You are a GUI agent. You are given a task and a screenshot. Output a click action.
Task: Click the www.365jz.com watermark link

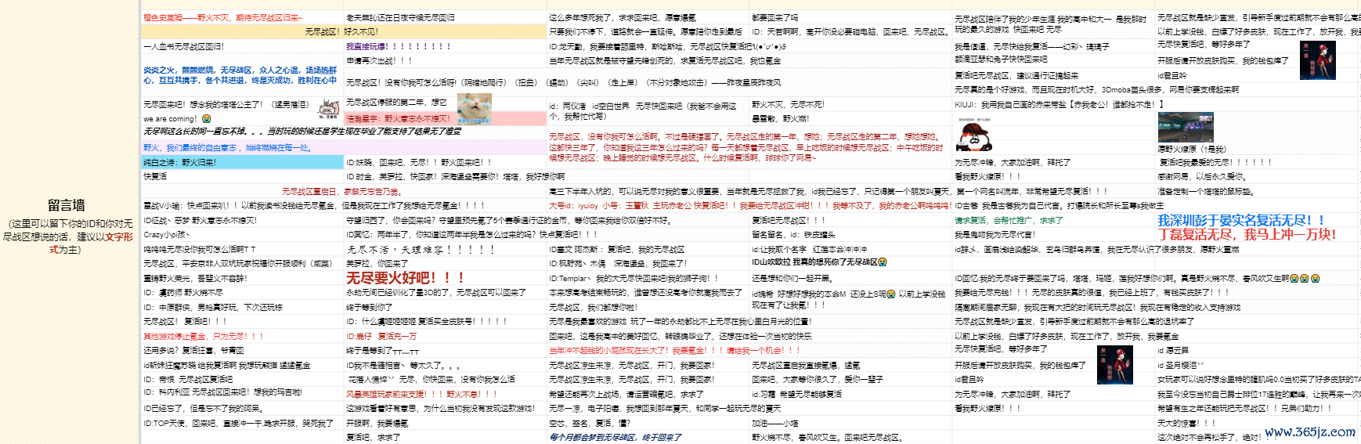click(1309, 432)
